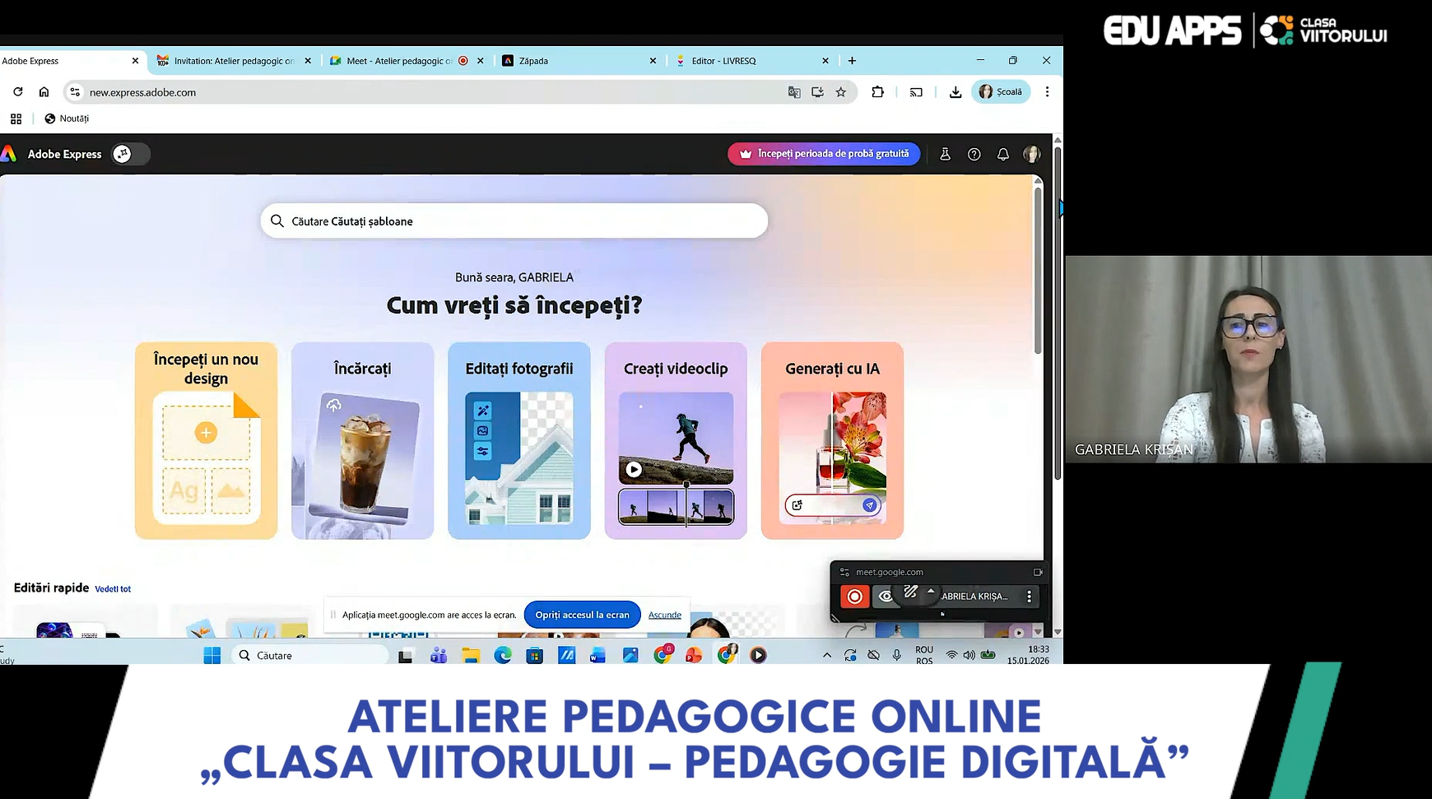Image resolution: width=1432 pixels, height=799 pixels.
Task: Bookmark this page with the star icon
Action: 841,92
